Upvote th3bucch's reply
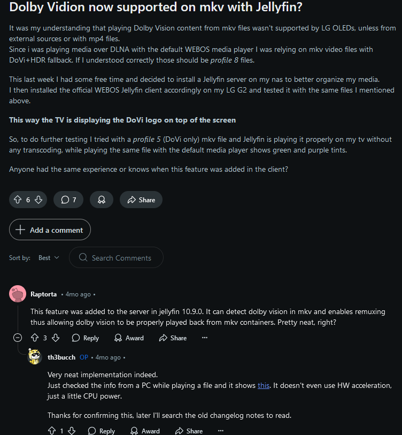This screenshot has width=402, height=435. point(51,431)
